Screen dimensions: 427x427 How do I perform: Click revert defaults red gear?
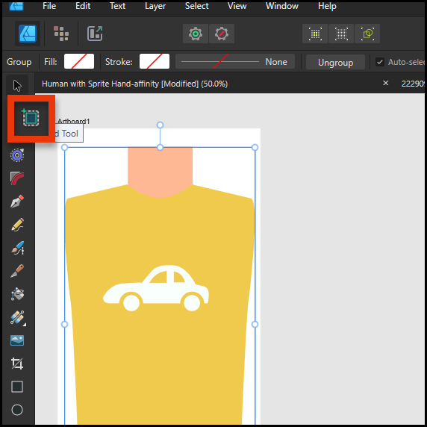[222, 34]
